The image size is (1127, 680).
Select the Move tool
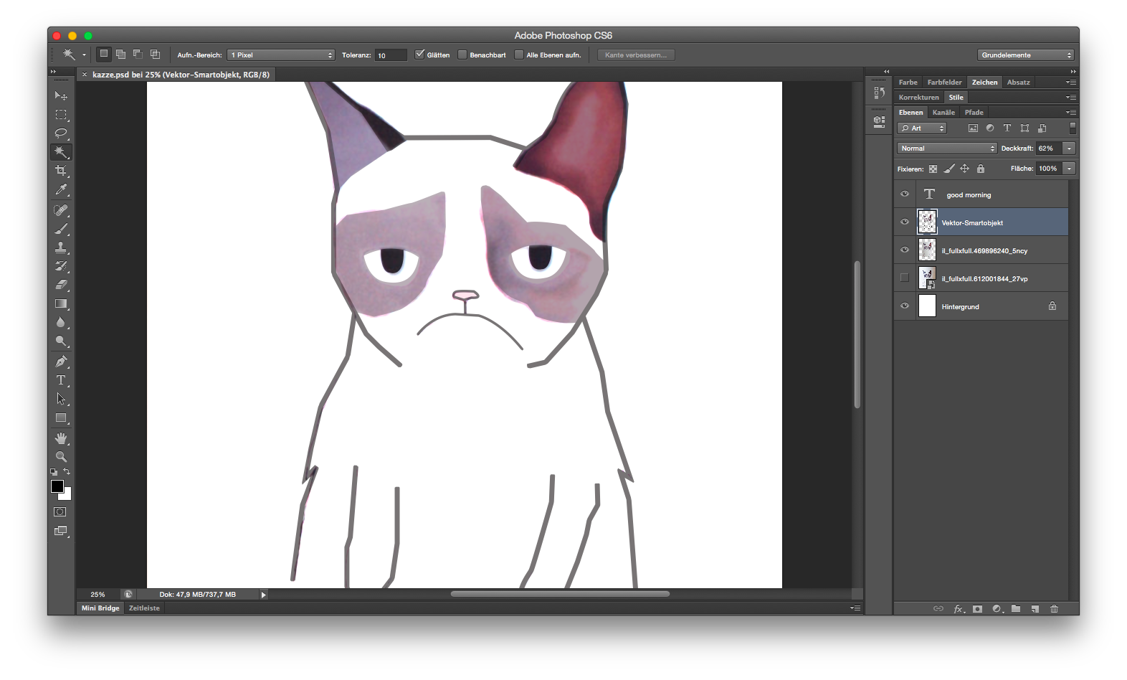61,95
